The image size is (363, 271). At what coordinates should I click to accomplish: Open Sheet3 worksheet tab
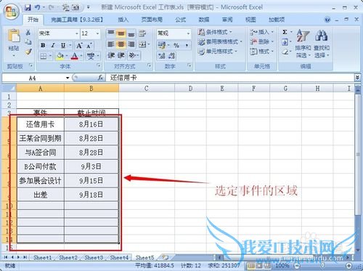pos(94,258)
